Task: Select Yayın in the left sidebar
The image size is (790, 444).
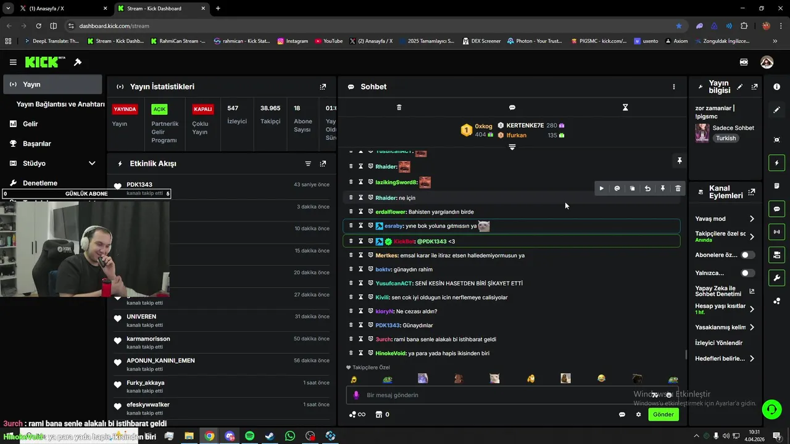Action: click(52, 84)
